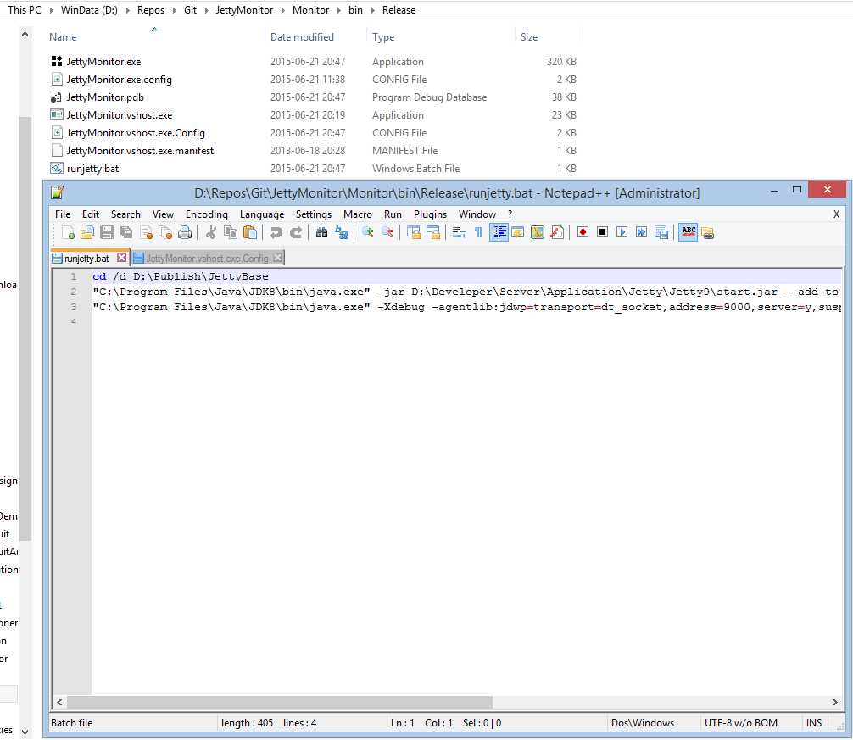Click Explorer navigation pane scroll-up arrow
The width and height of the screenshot is (853, 740).
[x=25, y=34]
